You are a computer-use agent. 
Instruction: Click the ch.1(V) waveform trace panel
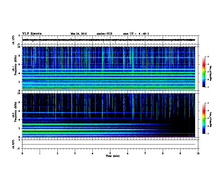tap(111, 40)
